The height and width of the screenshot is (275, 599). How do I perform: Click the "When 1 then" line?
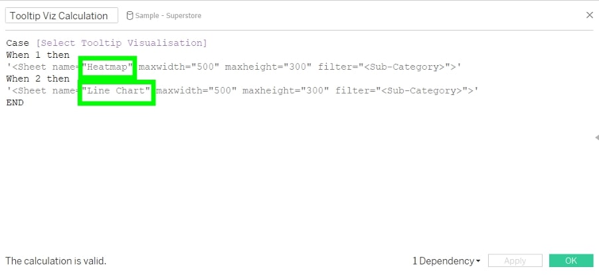pyautogui.click(x=38, y=55)
